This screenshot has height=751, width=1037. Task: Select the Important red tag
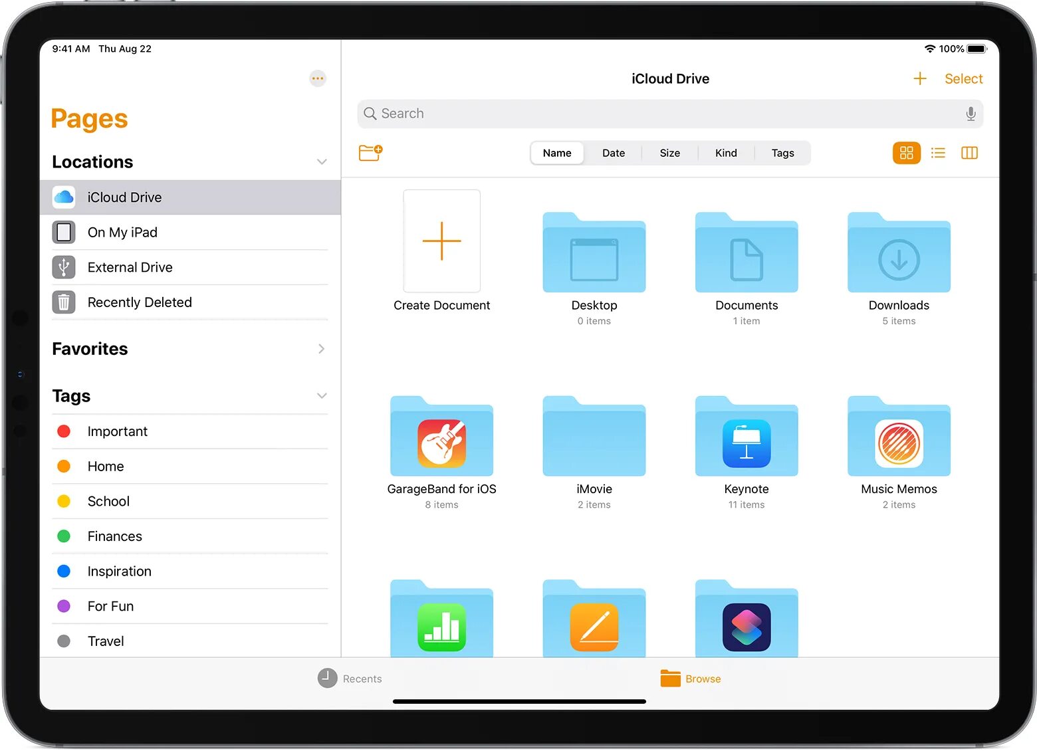pos(118,431)
